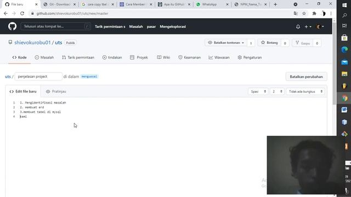Close the File baru browser tab
This screenshot has height=197, width=351.
[x=36, y=4]
